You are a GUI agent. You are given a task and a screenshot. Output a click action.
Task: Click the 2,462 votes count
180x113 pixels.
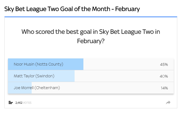click(19, 103)
